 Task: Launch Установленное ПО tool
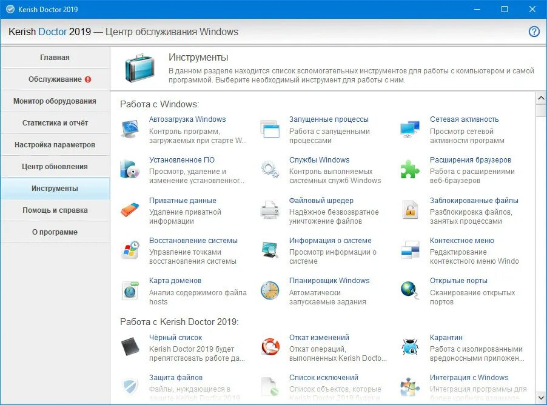pyautogui.click(x=182, y=160)
